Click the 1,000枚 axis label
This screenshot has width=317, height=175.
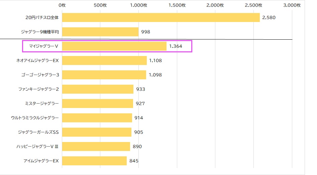[138, 5]
